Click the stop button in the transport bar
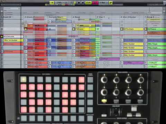This screenshot has width=166, height=124. coord(79,3)
